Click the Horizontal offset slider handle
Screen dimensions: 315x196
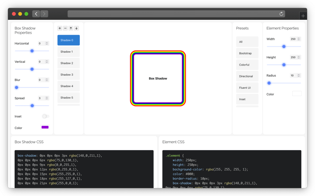(32, 51)
